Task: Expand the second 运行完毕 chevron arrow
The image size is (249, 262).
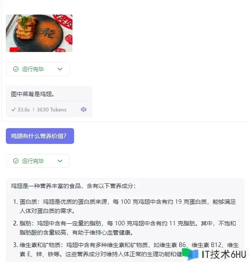Action: (x=60, y=161)
